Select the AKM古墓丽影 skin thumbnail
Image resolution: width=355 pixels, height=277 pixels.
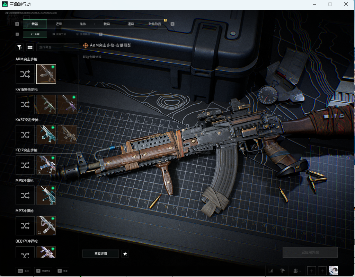coord(46,74)
